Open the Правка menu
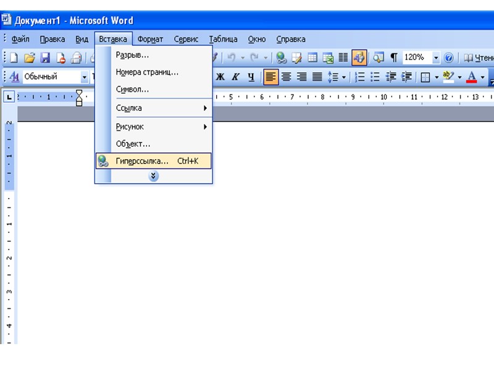 pos(52,39)
